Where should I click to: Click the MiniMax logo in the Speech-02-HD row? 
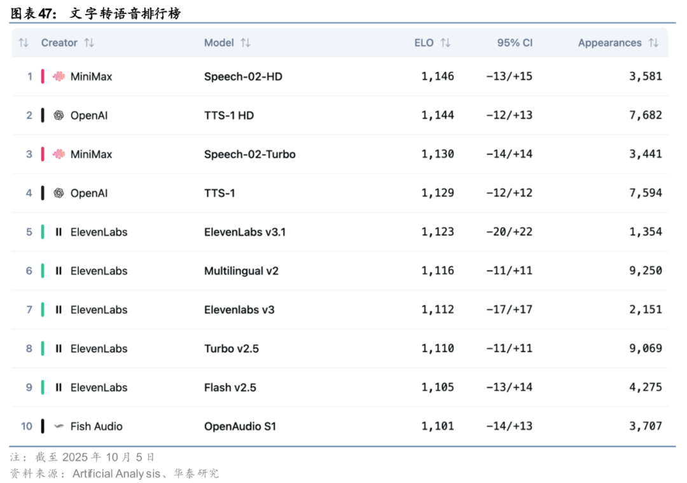point(59,77)
